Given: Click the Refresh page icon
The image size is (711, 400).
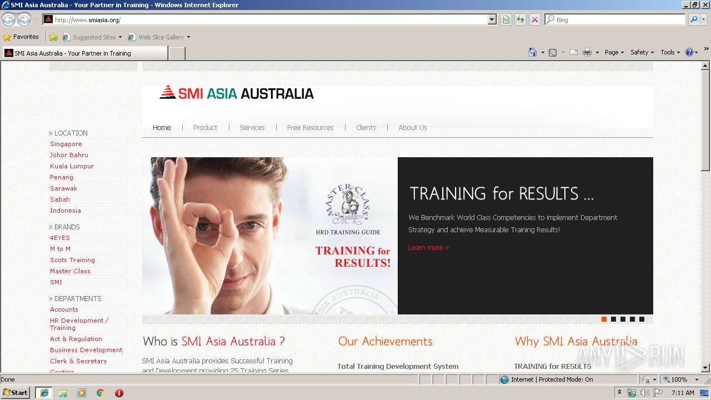Looking at the screenshot, I should [520, 19].
